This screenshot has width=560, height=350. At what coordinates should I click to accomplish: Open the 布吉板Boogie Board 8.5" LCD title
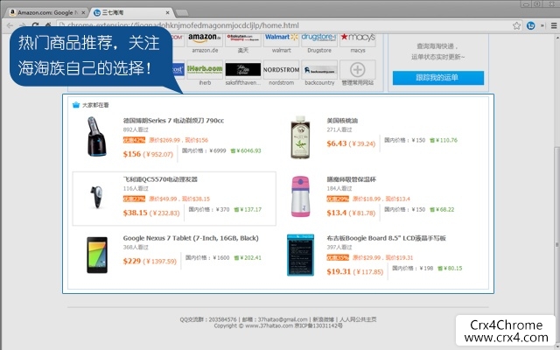point(386,238)
